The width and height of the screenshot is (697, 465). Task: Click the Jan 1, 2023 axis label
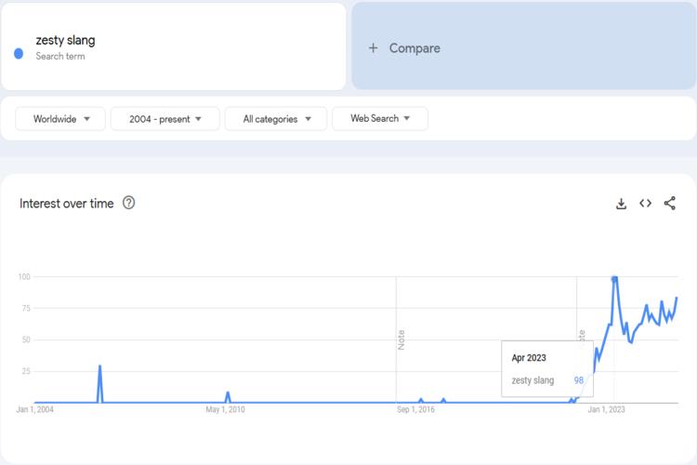click(606, 409)
